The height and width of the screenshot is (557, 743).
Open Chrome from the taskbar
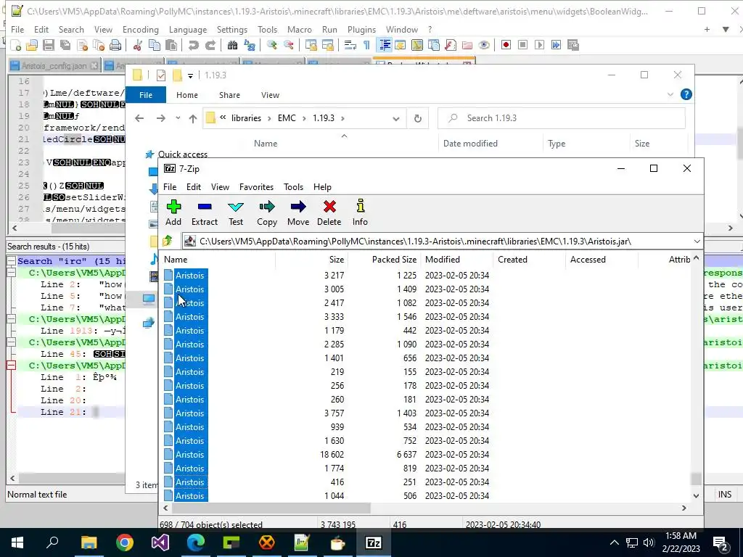click(x=125, y=542)
